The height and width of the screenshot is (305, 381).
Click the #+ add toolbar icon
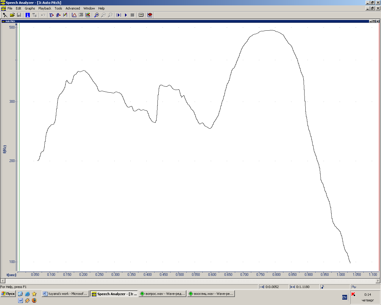click(x=59, y=15)
